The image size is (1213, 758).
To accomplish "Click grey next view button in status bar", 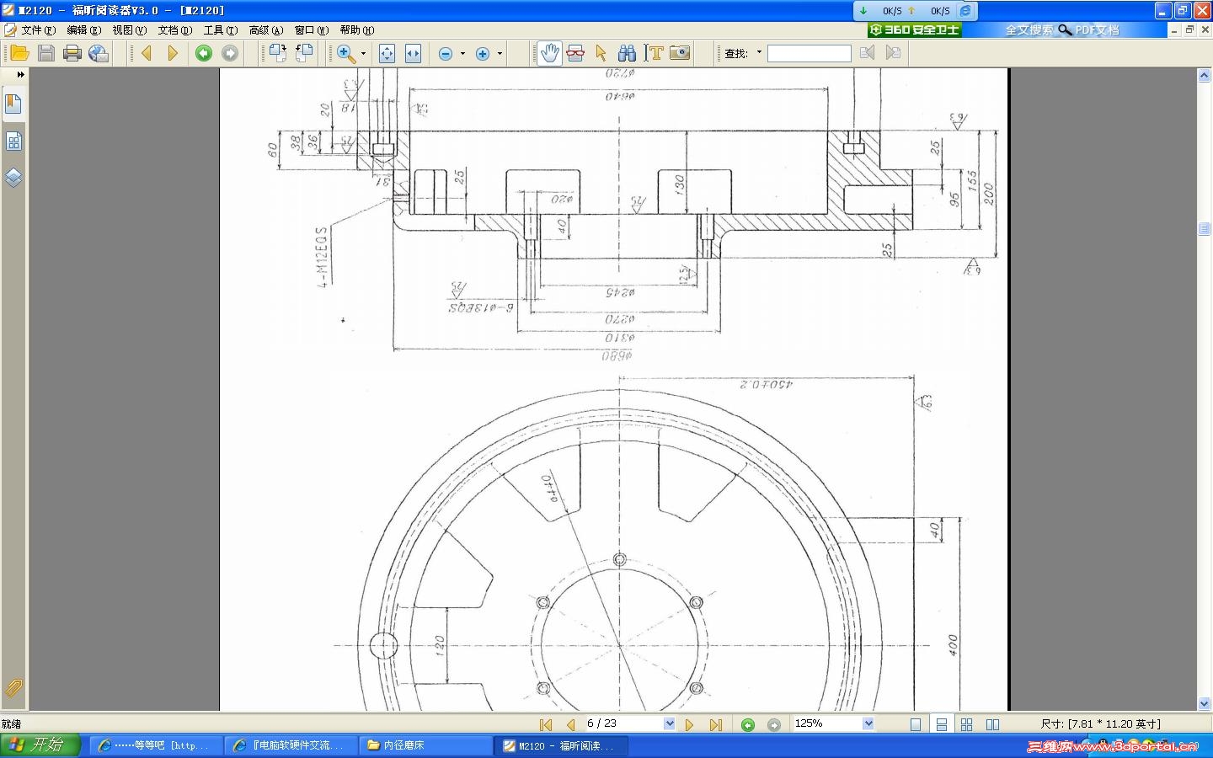I will [x=774, y=724].
